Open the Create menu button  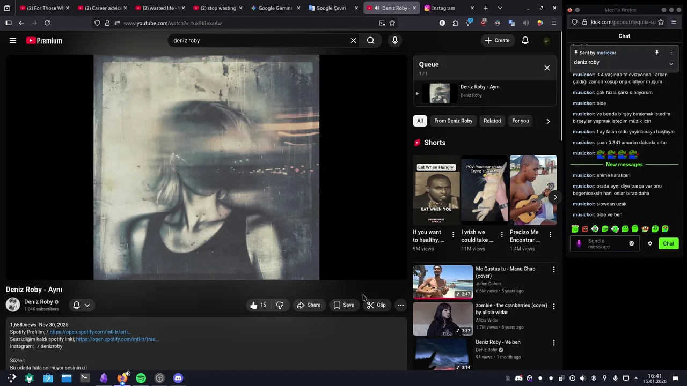click(x=497, y=40)
